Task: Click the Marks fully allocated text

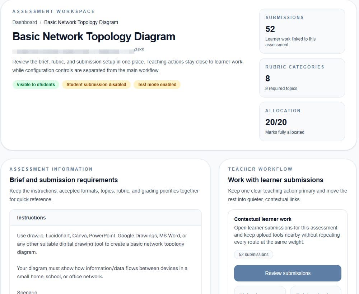Action: pyautogui.click(x=285, y=132)
